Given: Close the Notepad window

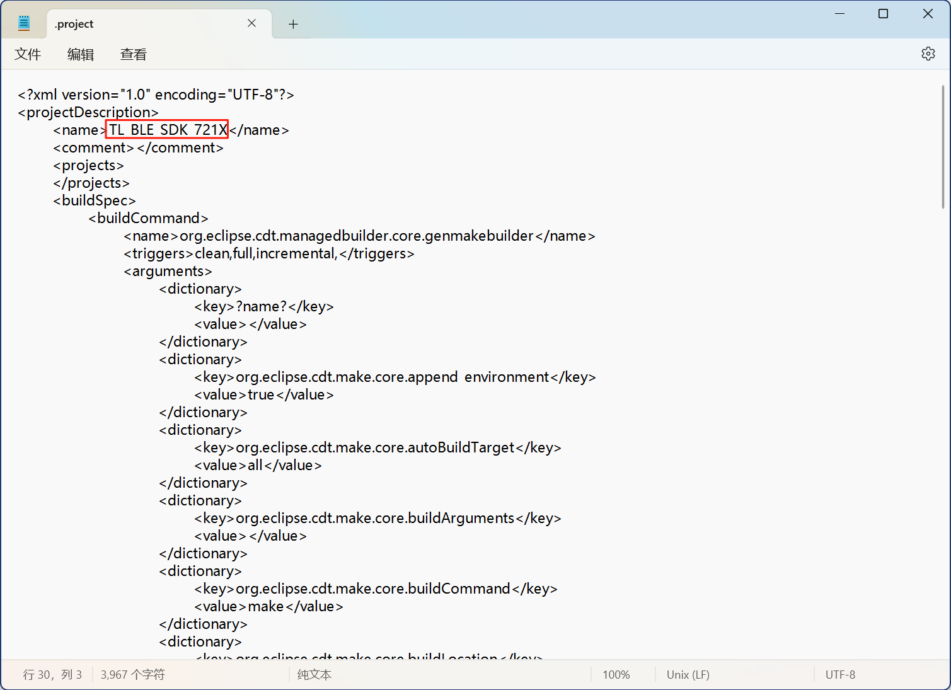Looking at the screenshot, I should pos(928,14).
